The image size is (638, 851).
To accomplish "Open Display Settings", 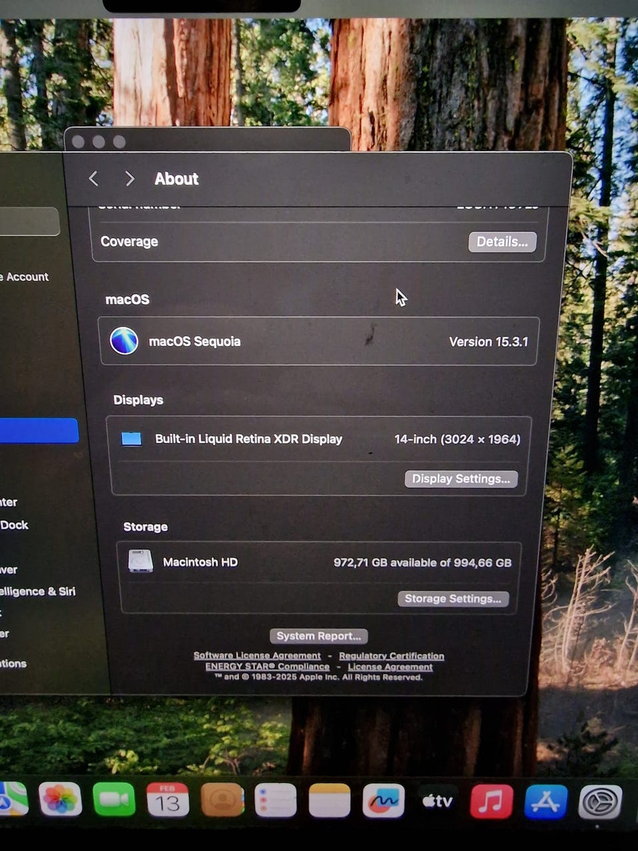I will pyautogui.click(x=461, y=479).
